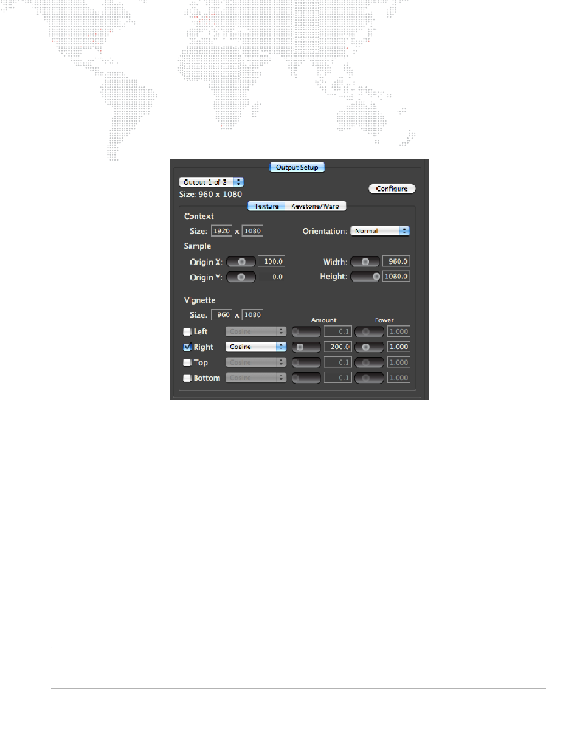Adjust the Right vignette Power slider
This screenshot has height=751, width=580.
[x=369, y=347]
